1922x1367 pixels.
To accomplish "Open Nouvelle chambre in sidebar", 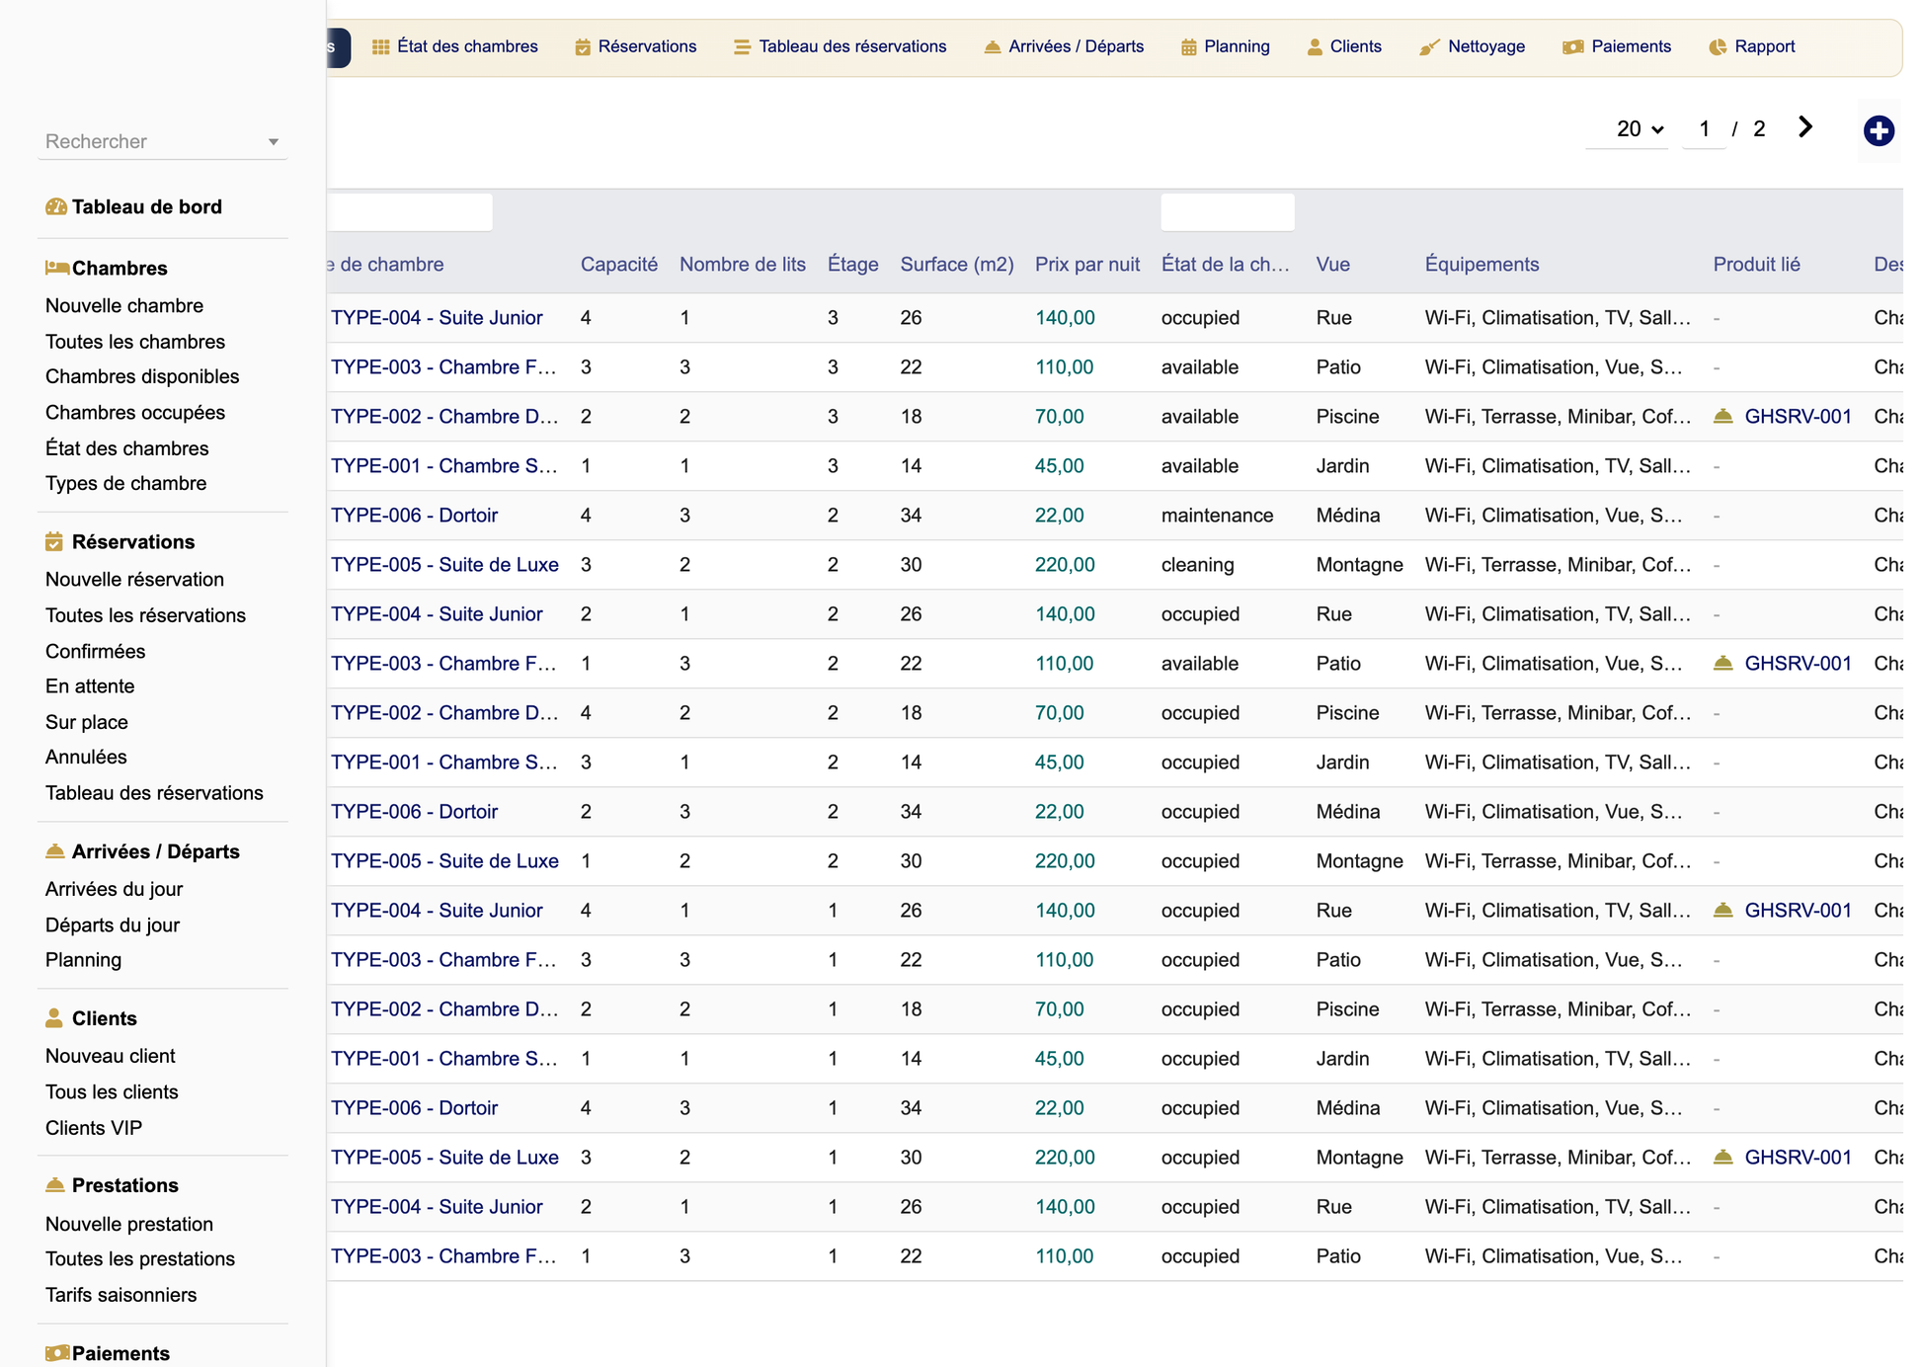I will (x=124, y=305).
